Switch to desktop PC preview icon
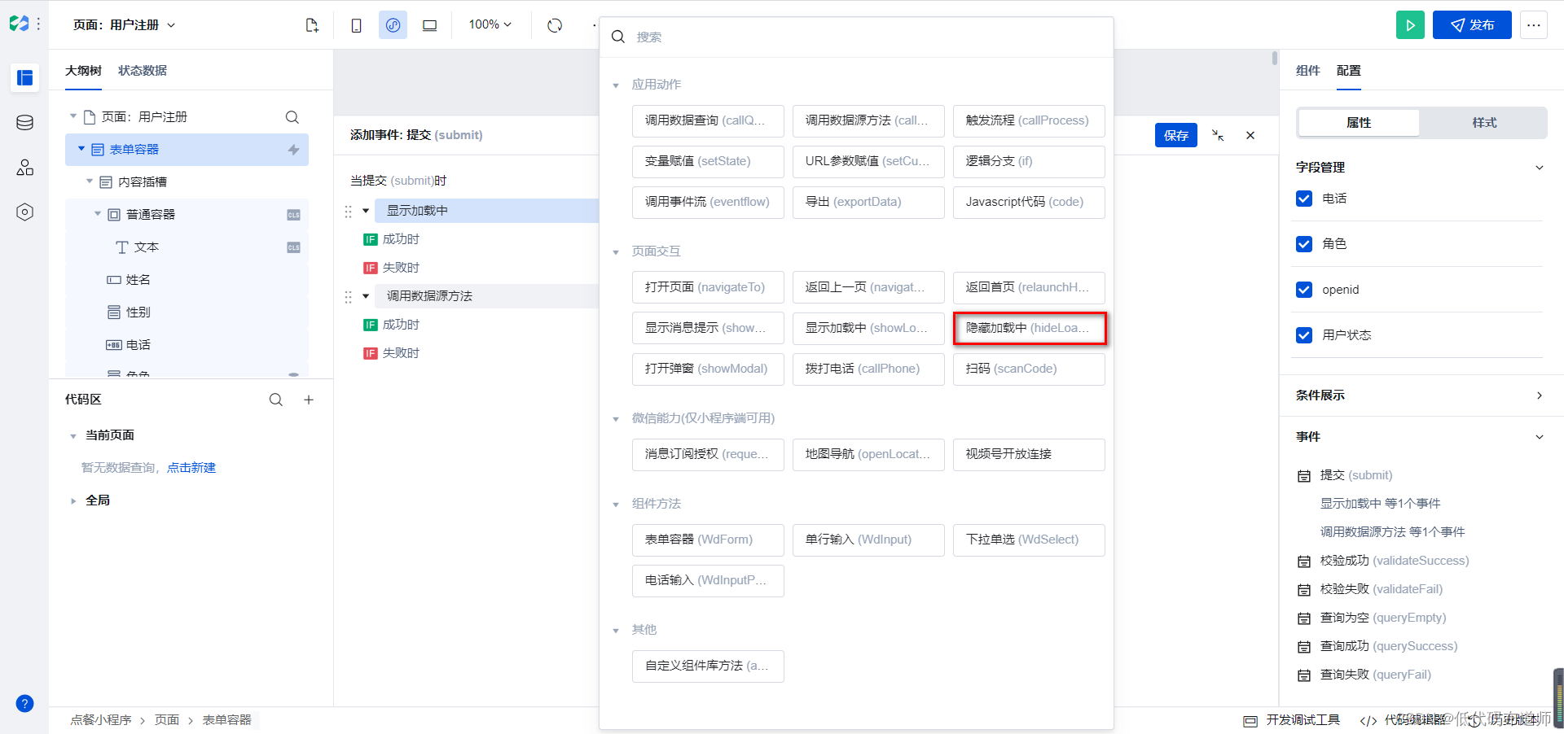This screenshot has width=1564, height=734. pos(429,25)
